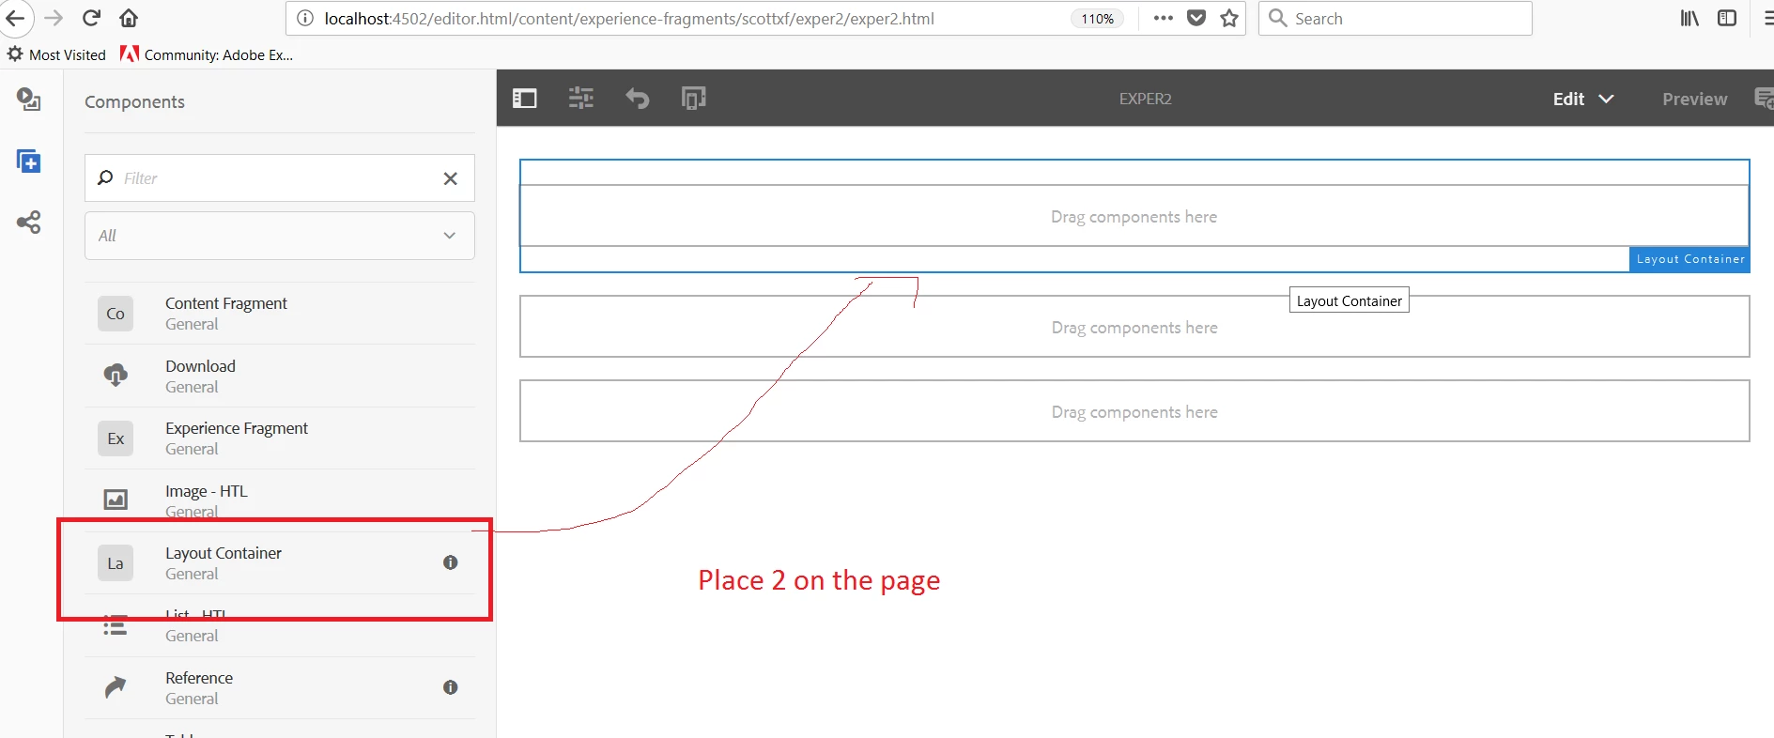This screenshot has width=1774, height=738.
Task: Clear the component filter with the X icon
Action: point(451,178)
